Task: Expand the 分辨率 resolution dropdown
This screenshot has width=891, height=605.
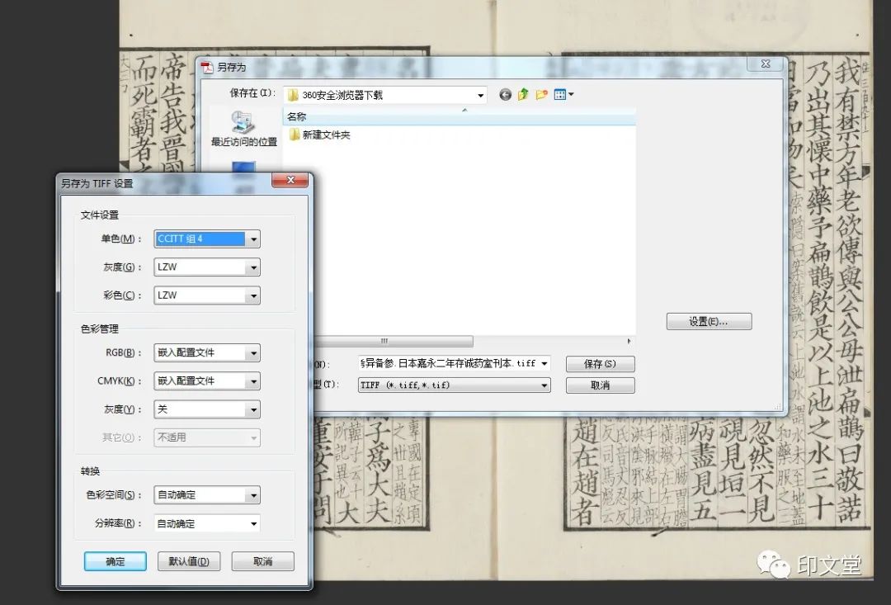Action: tap(253, 523)
